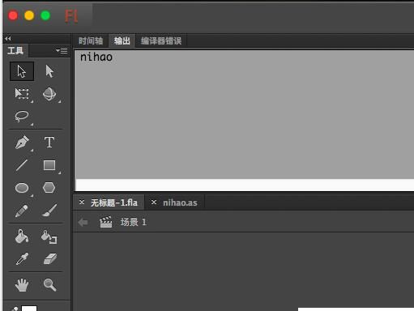414x311 pixels.
Task: Select the Line tool
Action: pos(22,165)
